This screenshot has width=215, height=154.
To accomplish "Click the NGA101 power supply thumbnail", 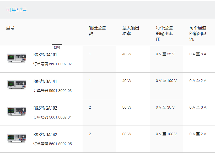I will tap(17, 58).
